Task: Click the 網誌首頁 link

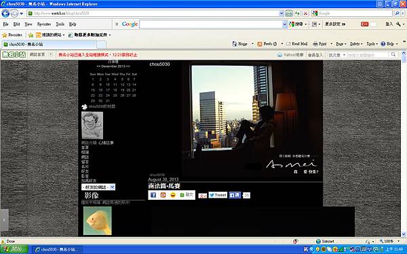Action: (37, 54)
